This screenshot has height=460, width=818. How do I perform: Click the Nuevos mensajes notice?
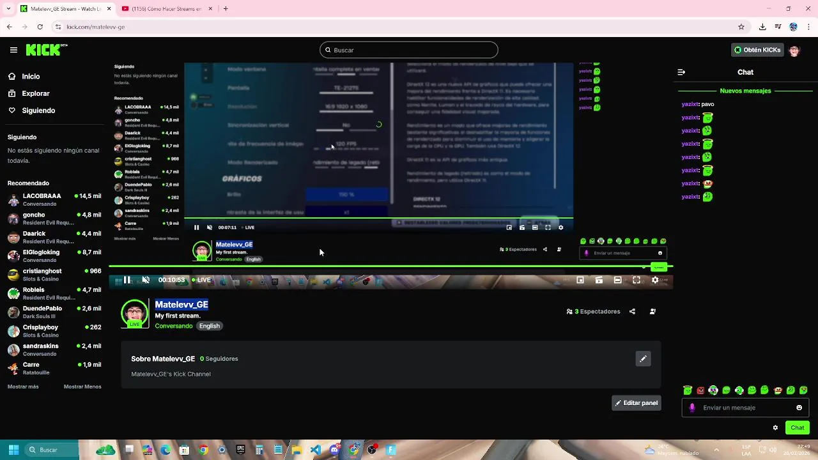point(745,91)
